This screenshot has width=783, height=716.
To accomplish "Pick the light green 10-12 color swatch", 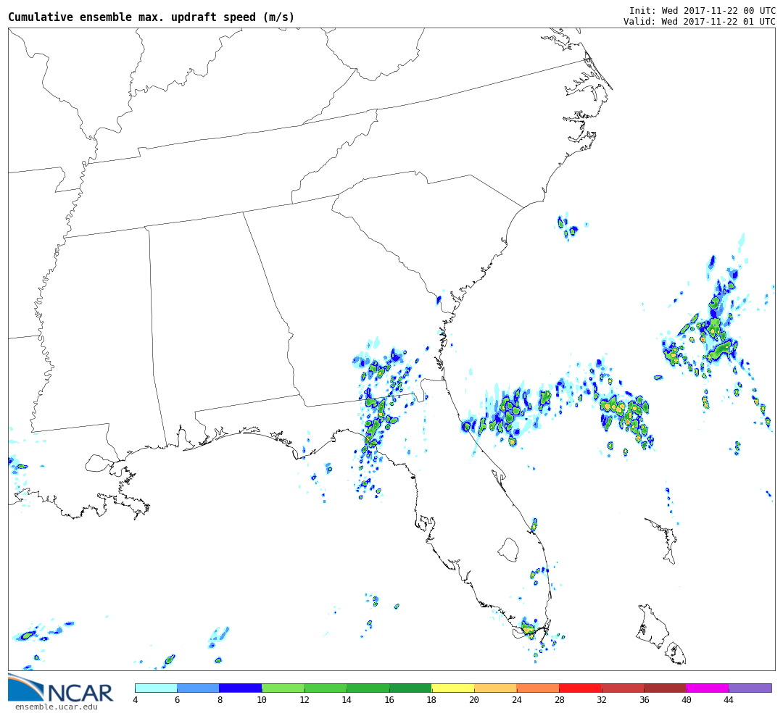I will pyautogui.click(x=283, y=688).
